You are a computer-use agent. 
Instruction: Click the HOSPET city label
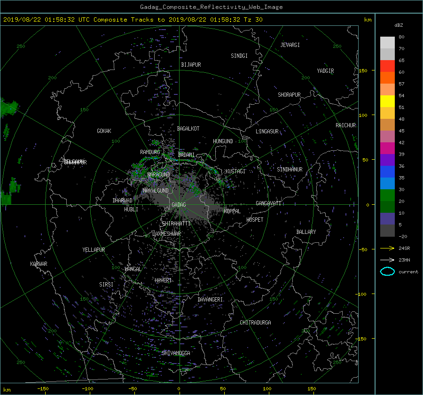pyautogui.click(x=255, y=220)
